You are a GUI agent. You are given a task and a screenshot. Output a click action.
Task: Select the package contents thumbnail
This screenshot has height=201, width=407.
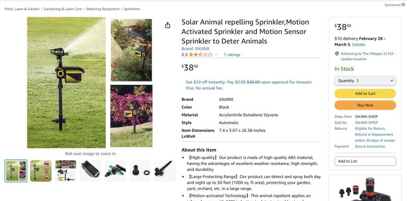(x=66, y=170)
